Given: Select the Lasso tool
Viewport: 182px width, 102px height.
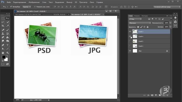Looking at the screenshot, I should click(x=3, y=22).
